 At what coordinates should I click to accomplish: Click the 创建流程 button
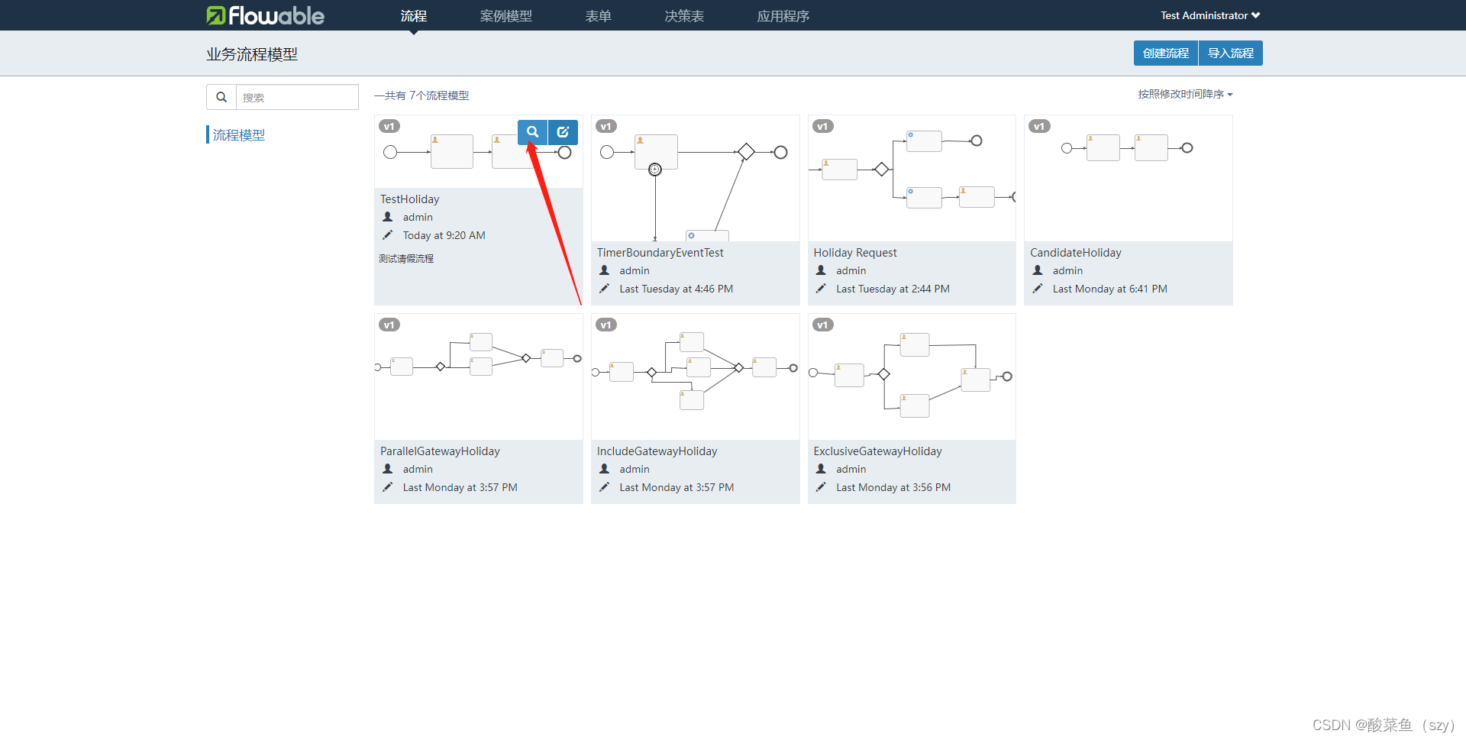(x=1165, y=53)
